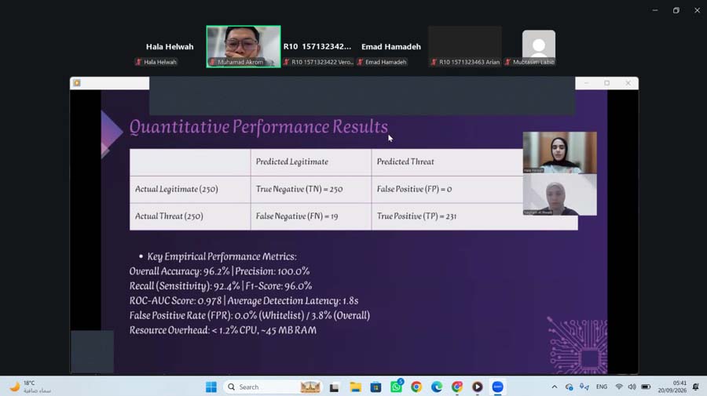Select Hala Helwah participant tile
Screen dimensions: 707x396
tap(170, 47)
